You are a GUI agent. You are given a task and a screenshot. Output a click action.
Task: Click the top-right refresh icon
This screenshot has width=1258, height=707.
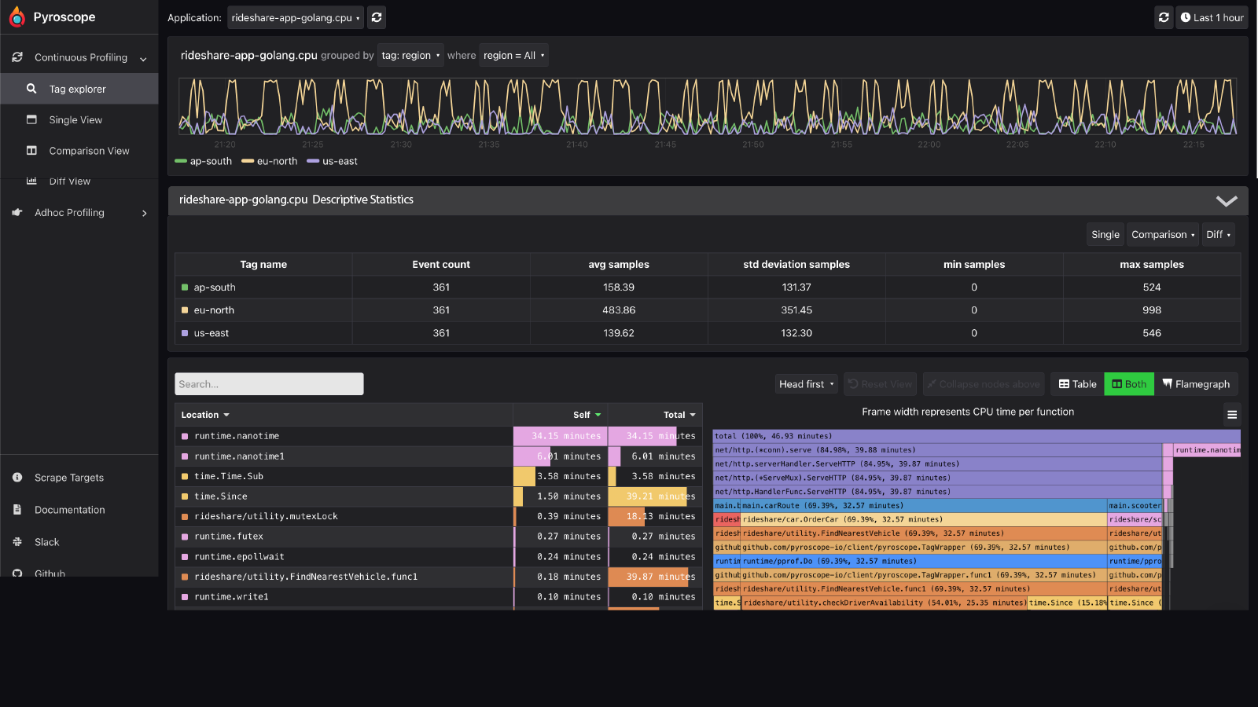tap(1164, 16)
